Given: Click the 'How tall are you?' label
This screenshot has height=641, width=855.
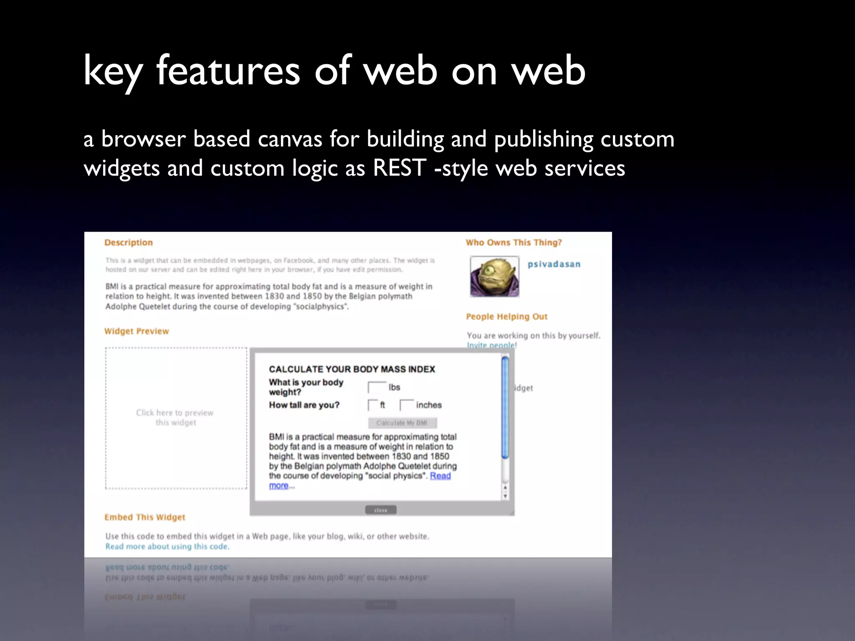Looking at the screenshot, I should pyautogui.click(x=304, y=405).
